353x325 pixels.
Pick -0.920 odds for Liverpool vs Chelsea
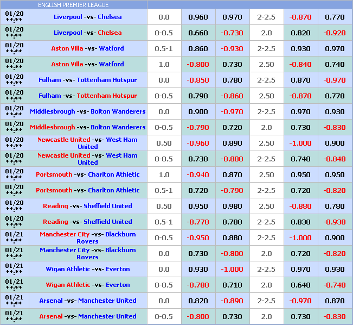coord(335,33)
